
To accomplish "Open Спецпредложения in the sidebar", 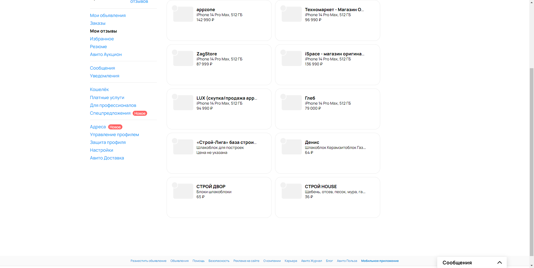I will (x=110, y=113).
